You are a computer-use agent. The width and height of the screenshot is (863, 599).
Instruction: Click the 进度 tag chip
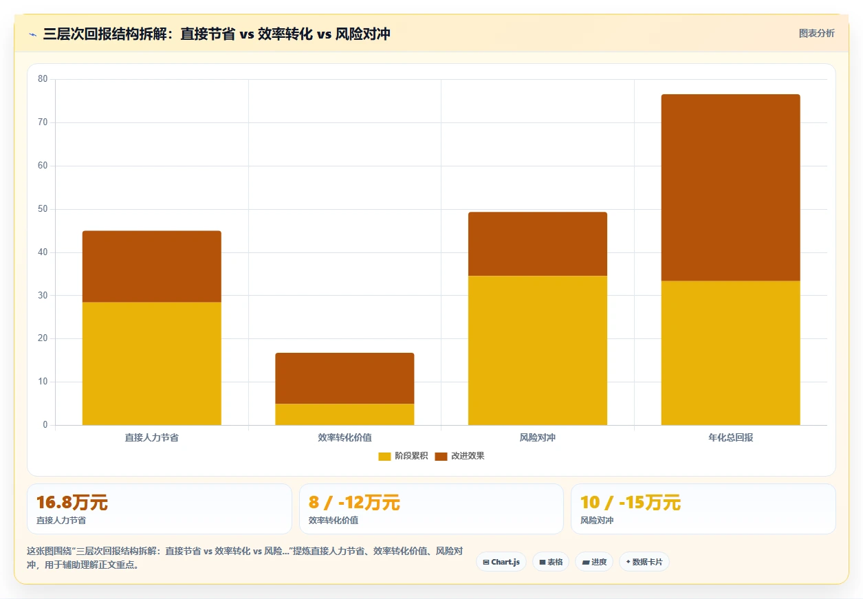pos(594,562)
